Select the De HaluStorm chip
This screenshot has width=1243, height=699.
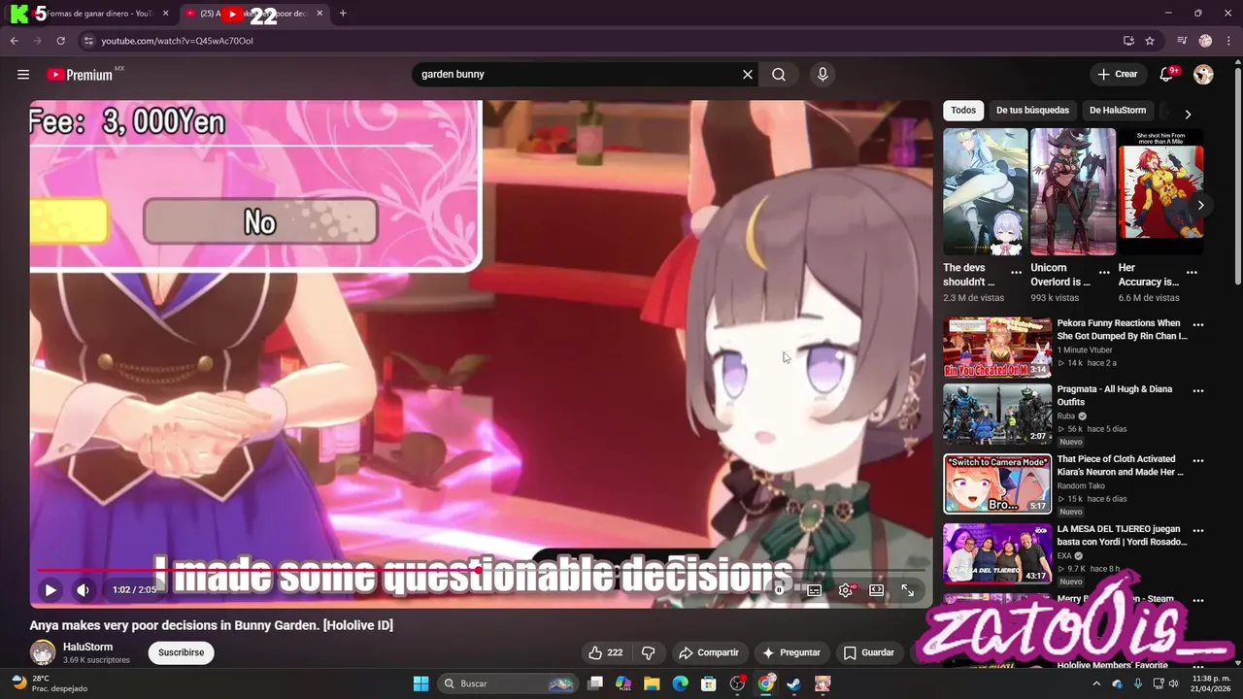pos(1118,111)
